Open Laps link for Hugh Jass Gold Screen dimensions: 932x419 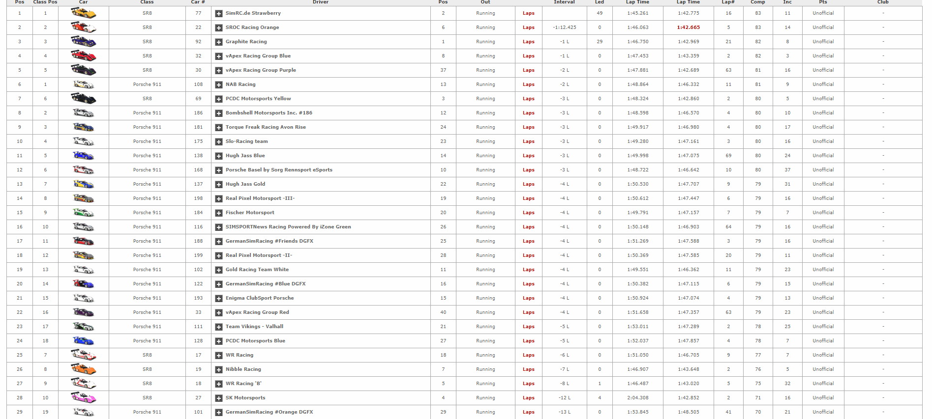coord(529,184)
